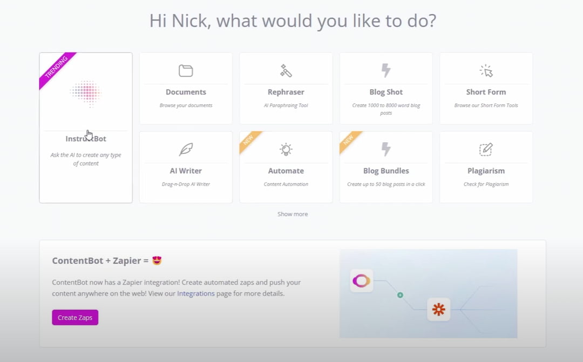Click the Documents folder icon
583x362 pixels.
pyautogui.click(x=186, y=71)
